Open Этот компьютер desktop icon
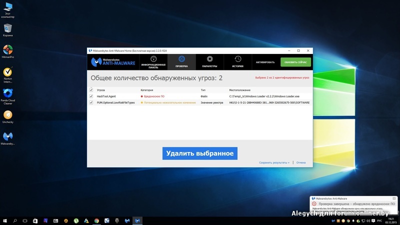The image size is (400, 225). coord(7,10)
